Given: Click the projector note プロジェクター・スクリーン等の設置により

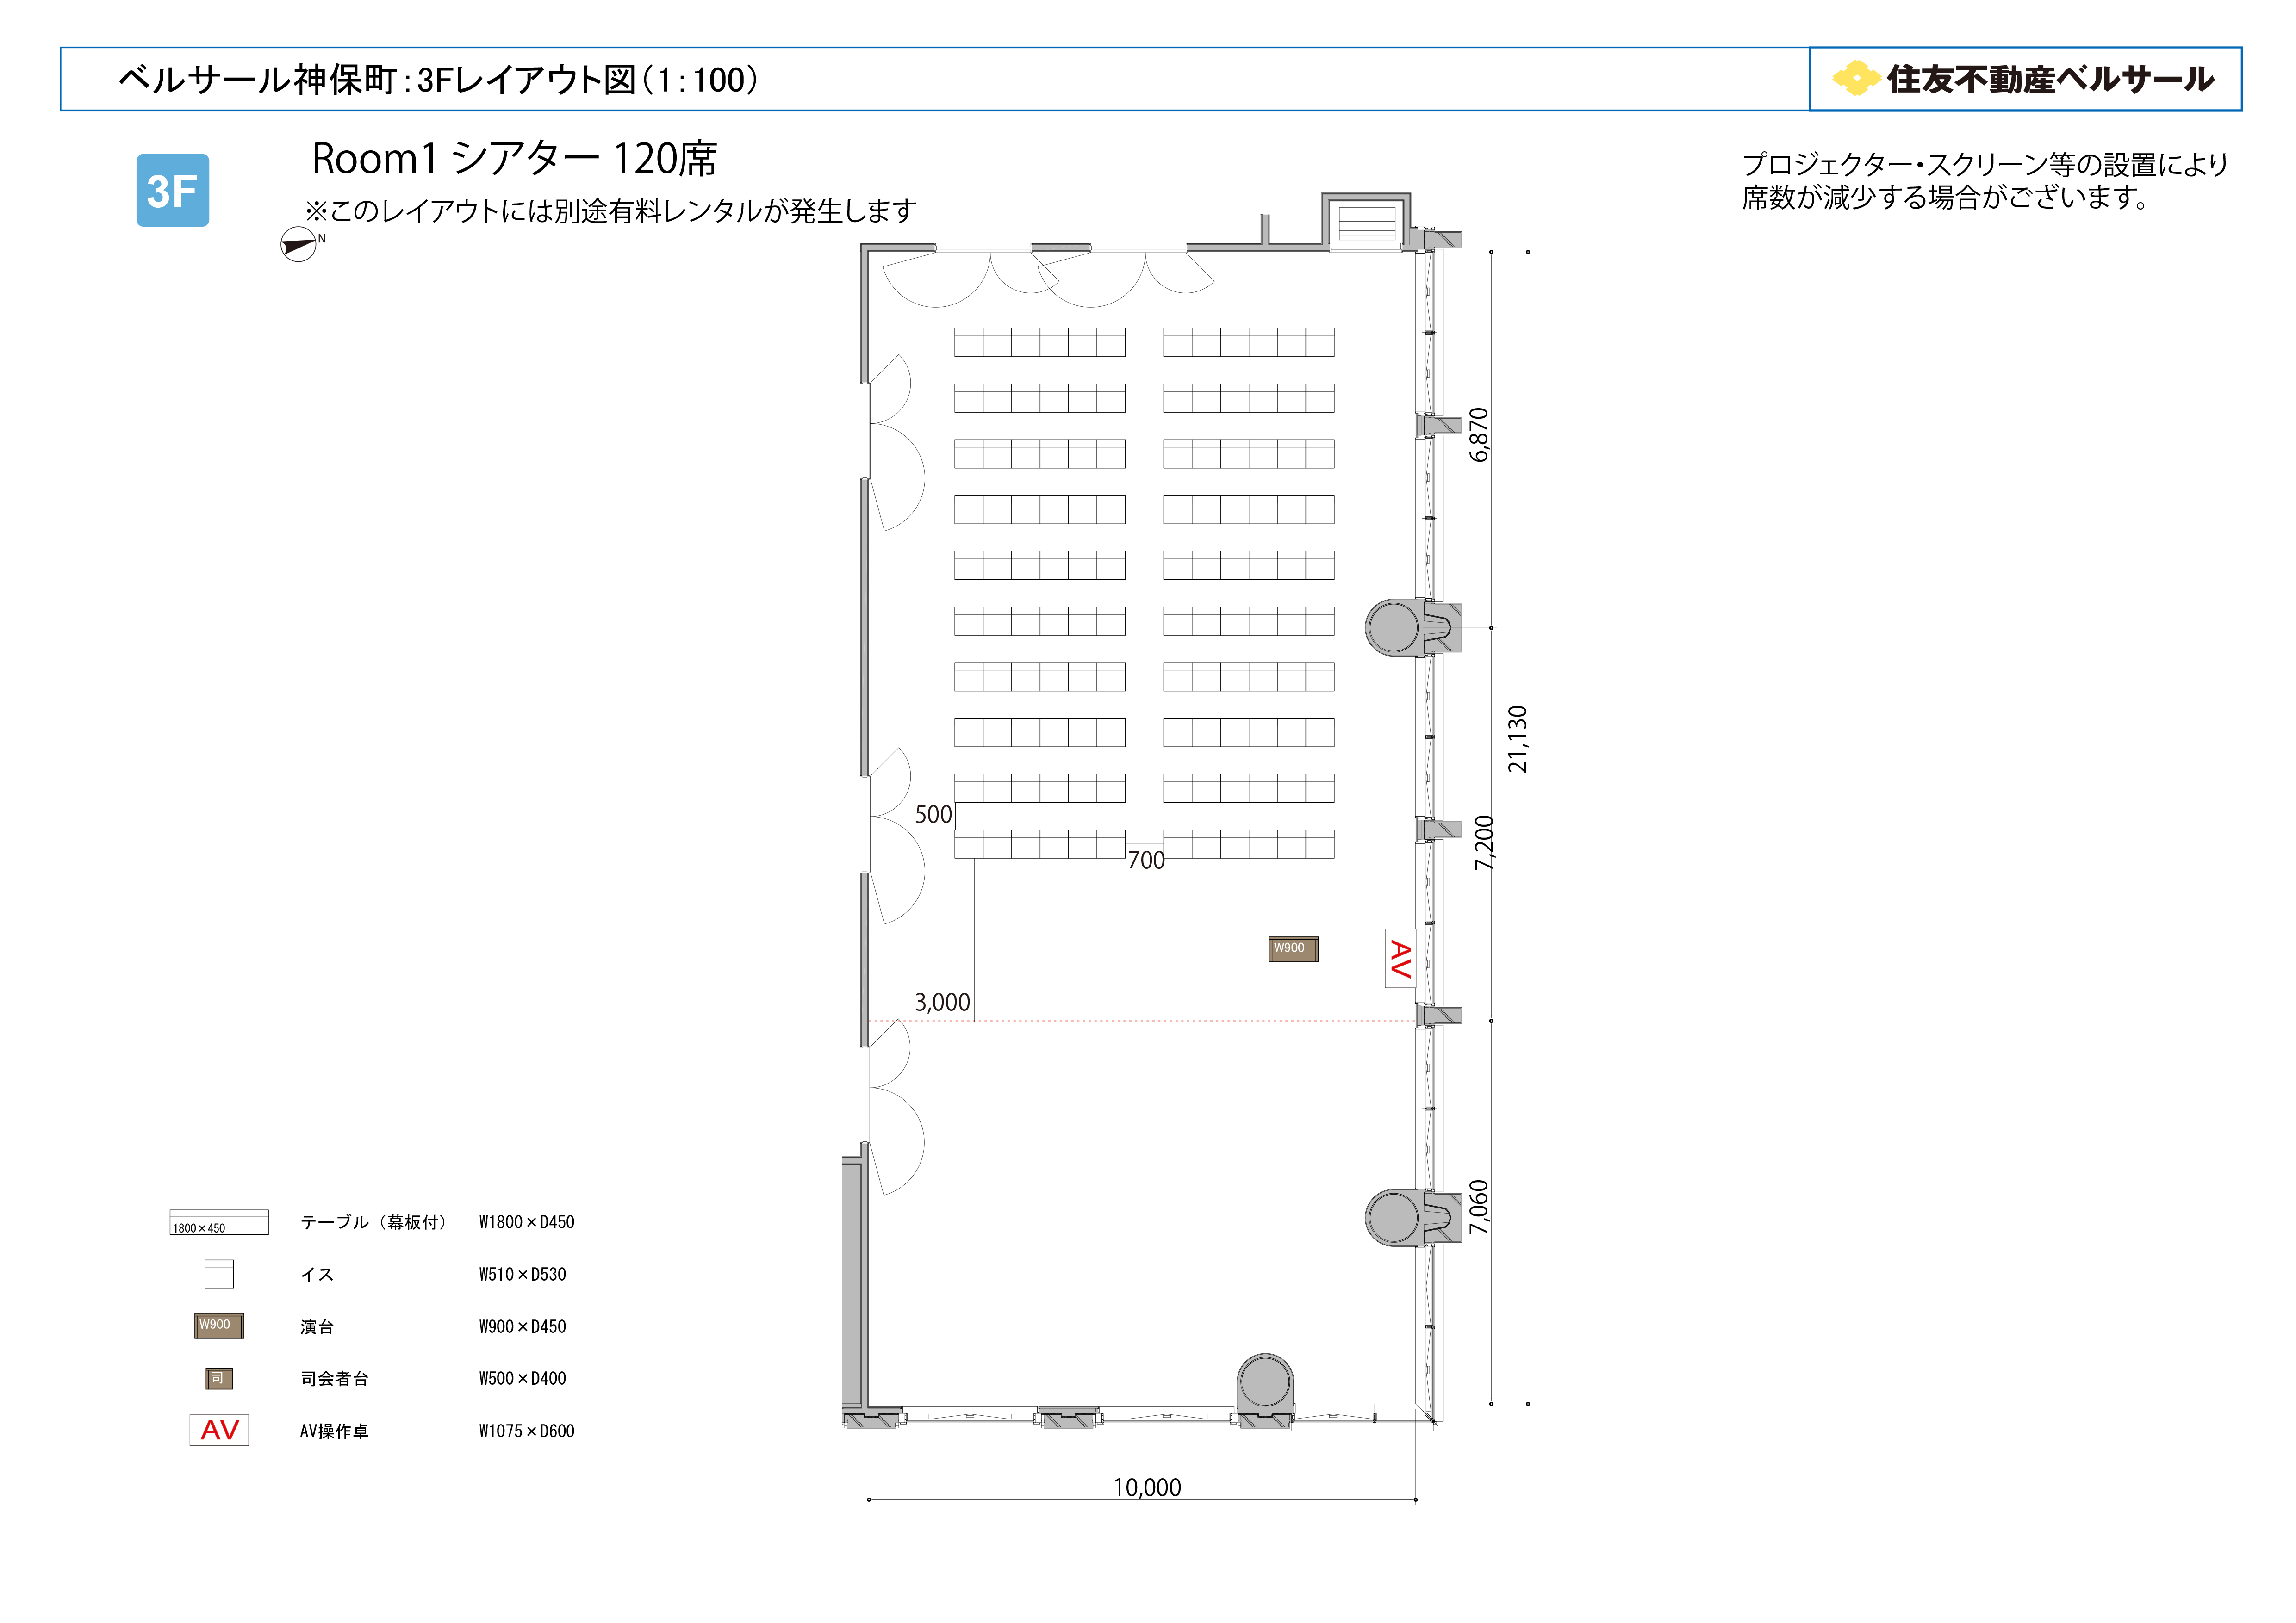Looking at the screenshot, I should pyautogui.click(x=1985, y=164).
